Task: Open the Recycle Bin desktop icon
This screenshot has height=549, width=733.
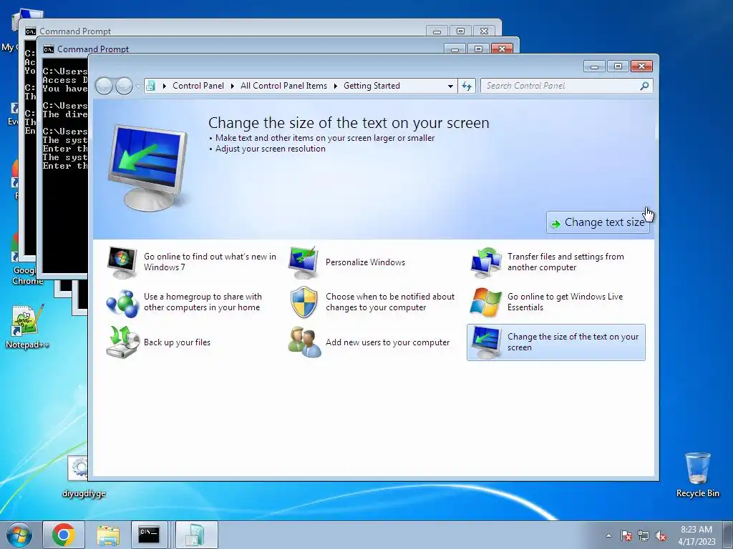Action: tap(697, 474)
